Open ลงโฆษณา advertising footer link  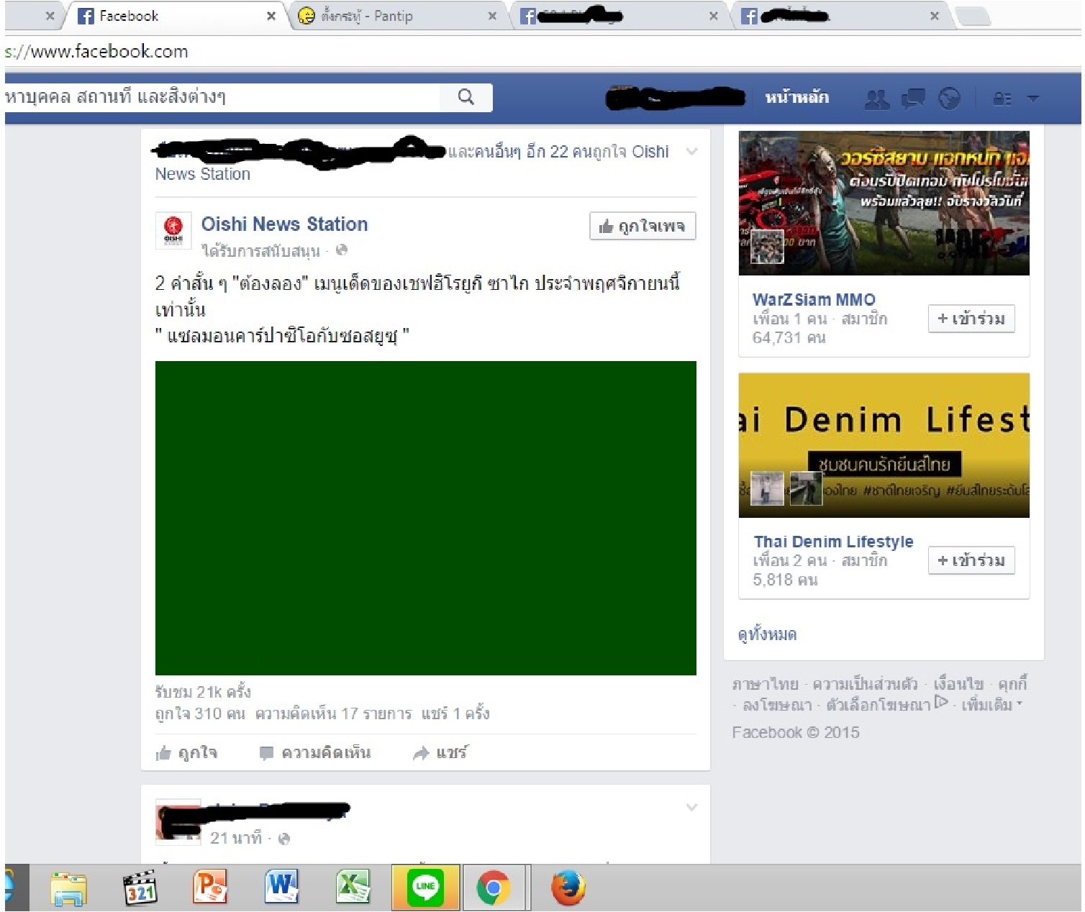pyautogui.click(x=776, y=705)
